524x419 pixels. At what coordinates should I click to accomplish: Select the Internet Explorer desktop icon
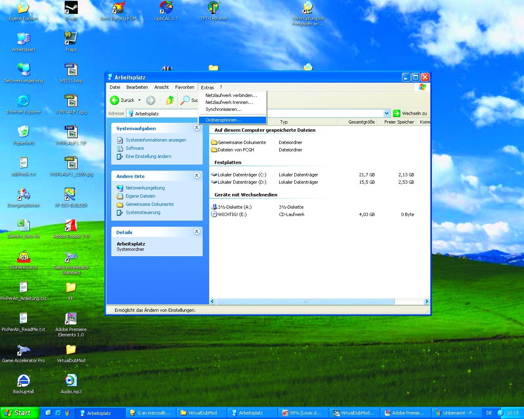[23, 104]
